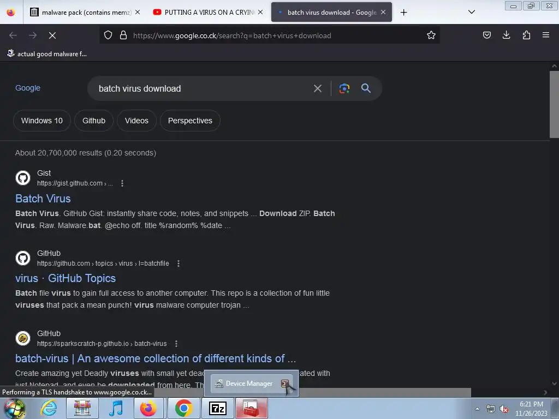Screen dimensions: 559x419
Task: Open the list all tabs dropdown
Action: point(471,12)
